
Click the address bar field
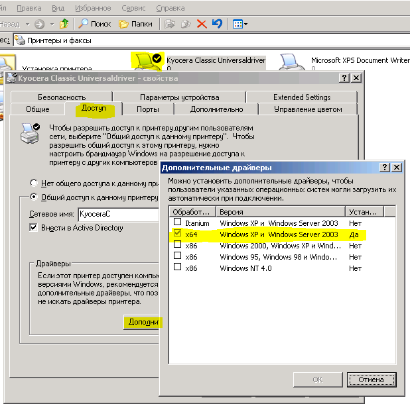point(212,40)
